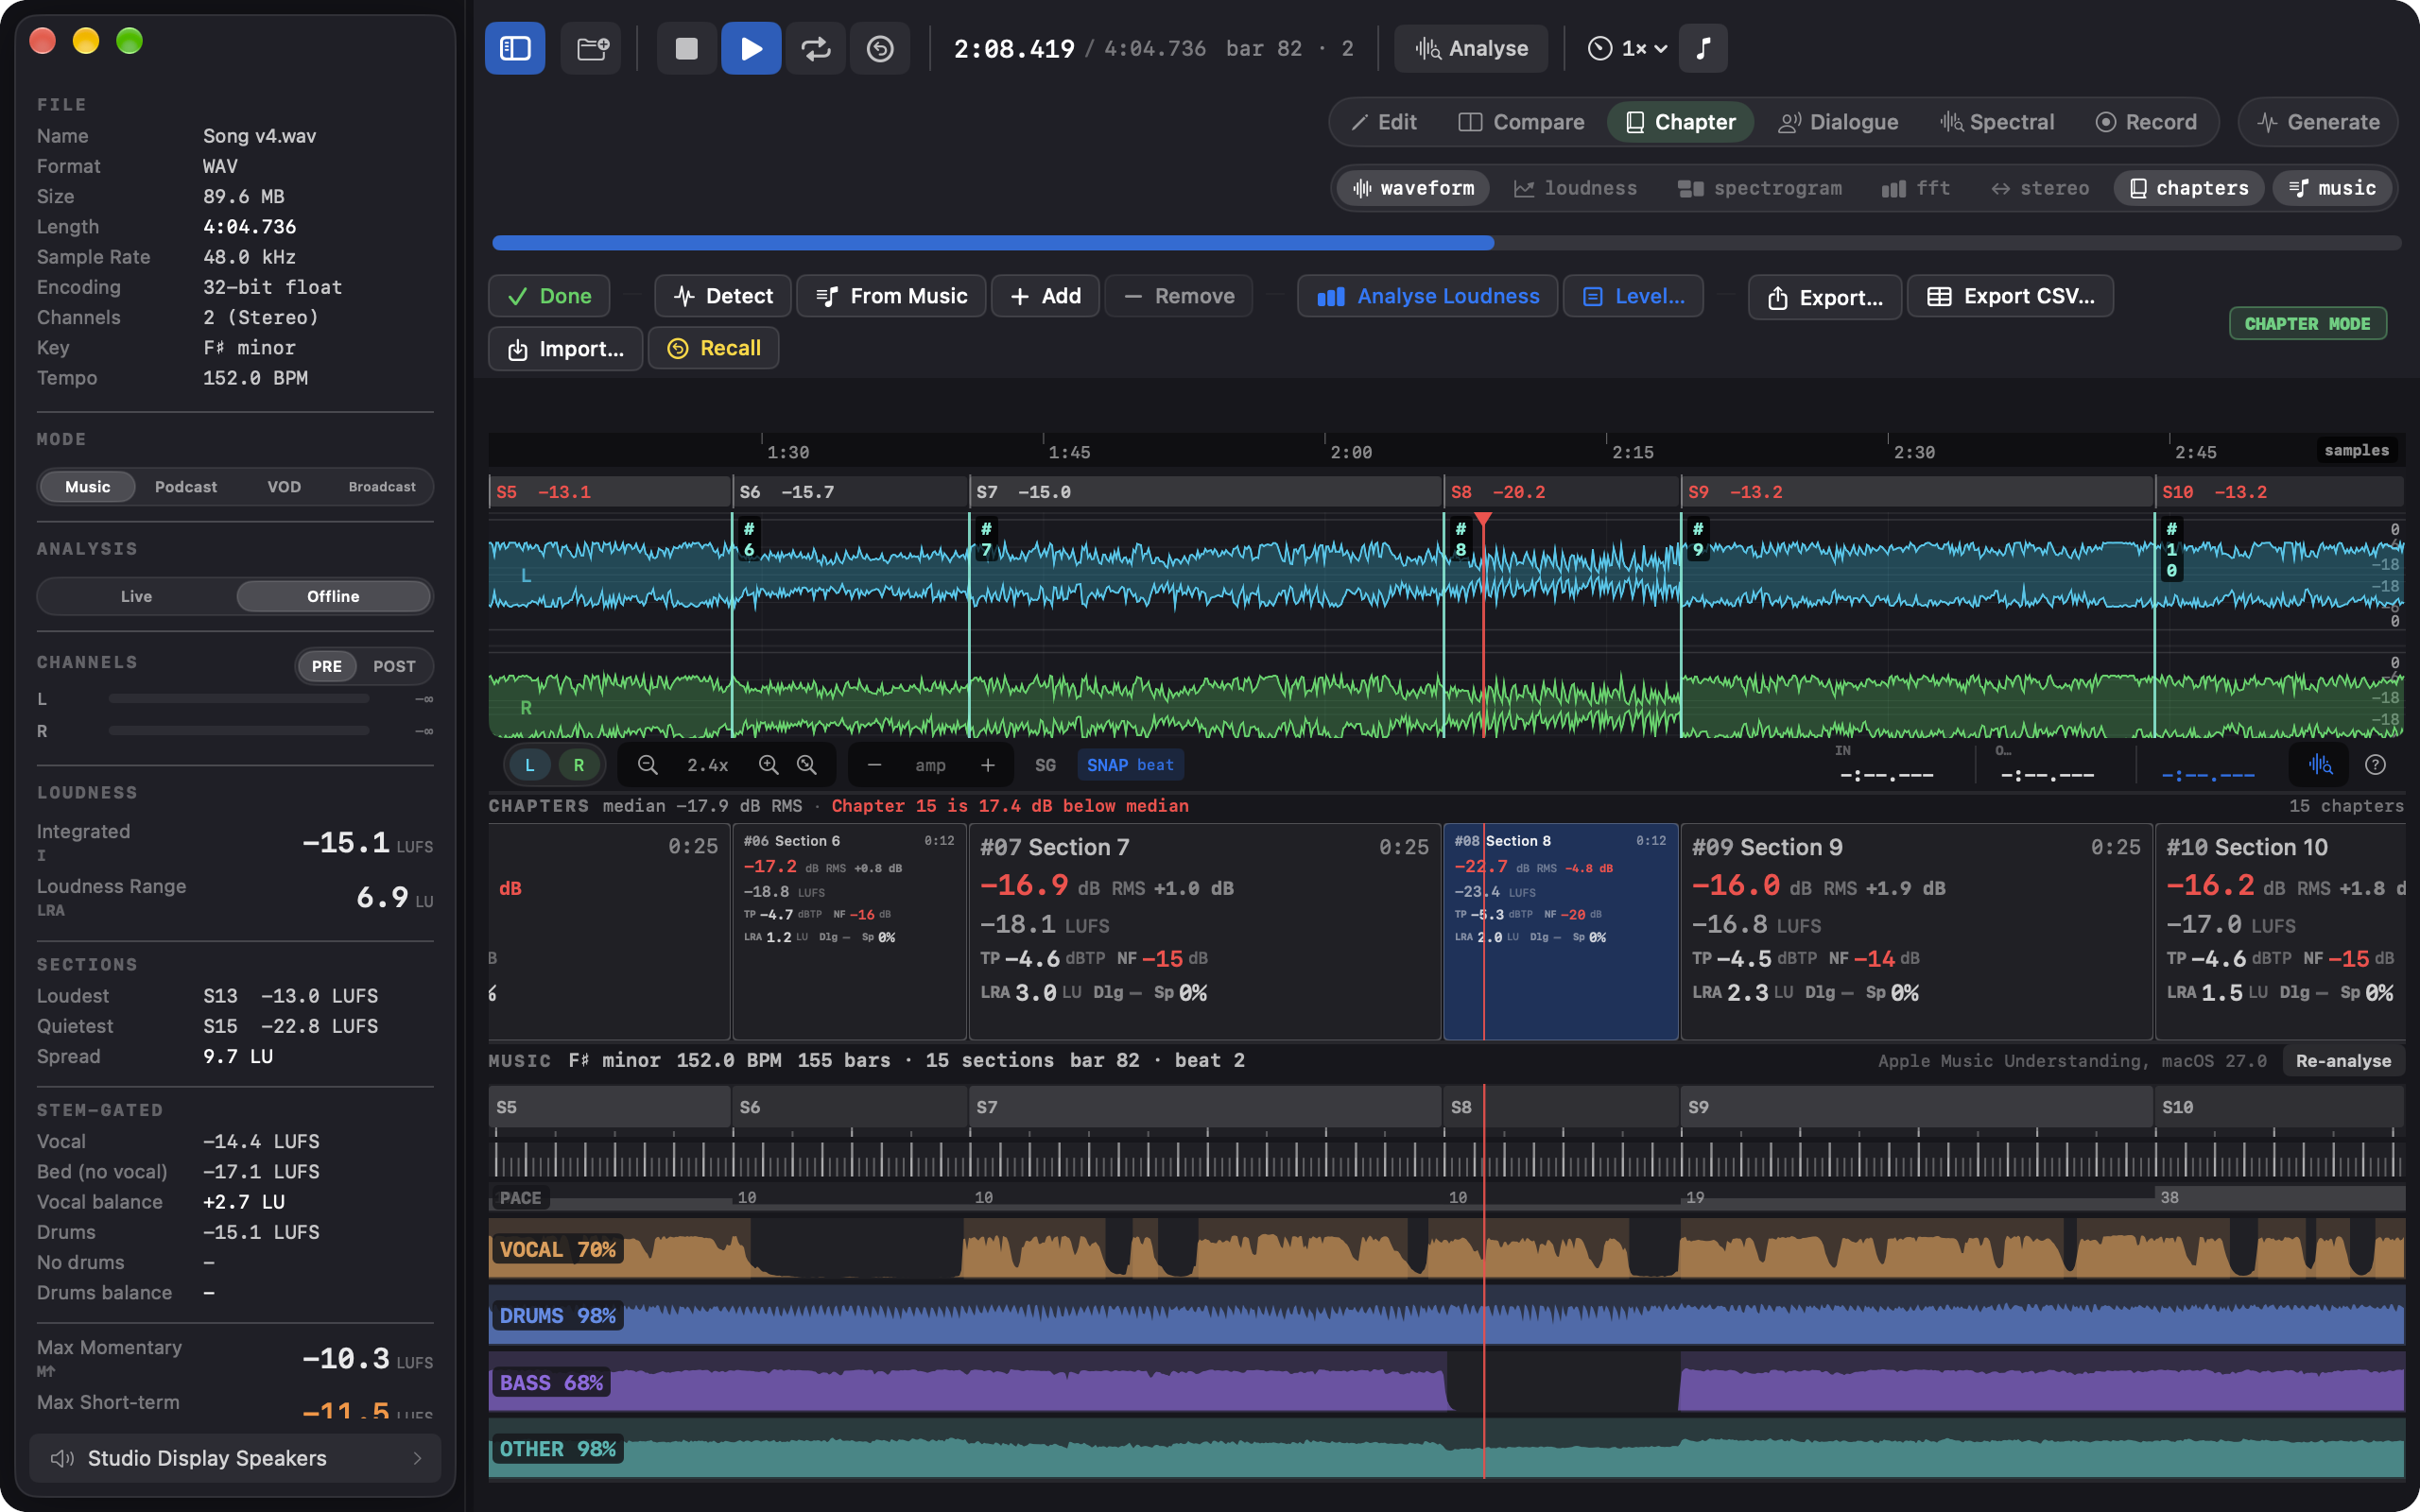Switch to the Record mode tab

point(2146,122)
